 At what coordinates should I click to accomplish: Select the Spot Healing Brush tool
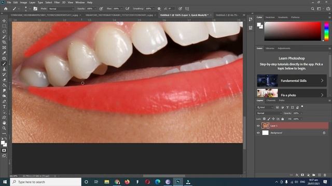click(x=4, y=58)
